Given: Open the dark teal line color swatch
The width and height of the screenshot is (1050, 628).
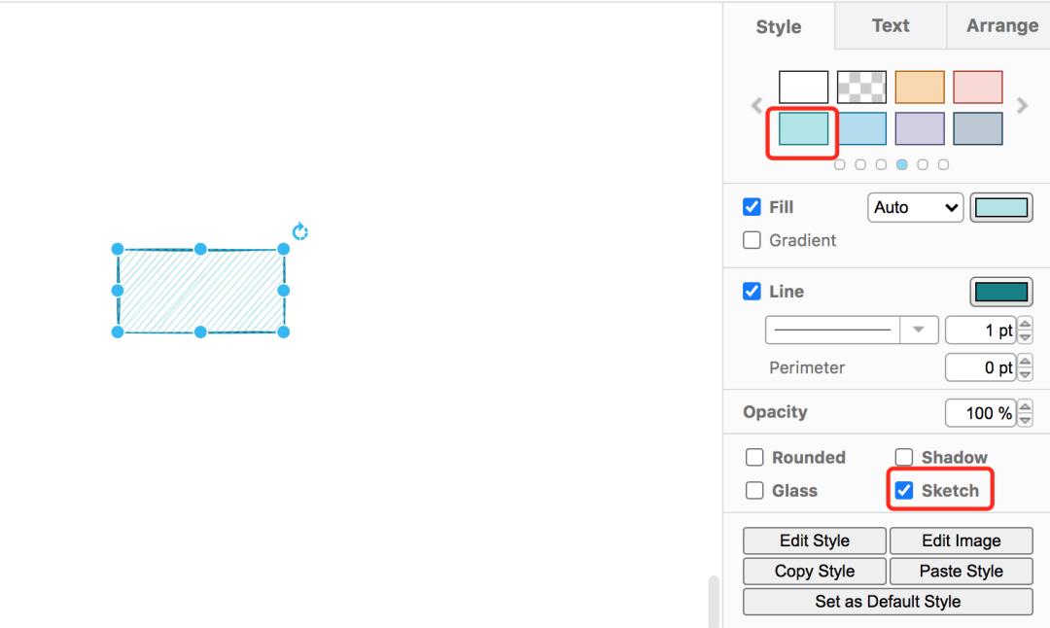Looking at the screenshot, I should pyautogui.click(x=1000, y=292).
